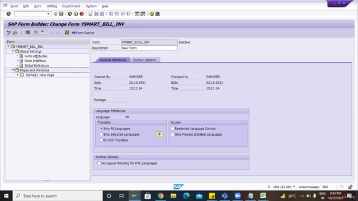358x201 pixels.
Task: Click the Next Page icon
Action: [123, 14]
